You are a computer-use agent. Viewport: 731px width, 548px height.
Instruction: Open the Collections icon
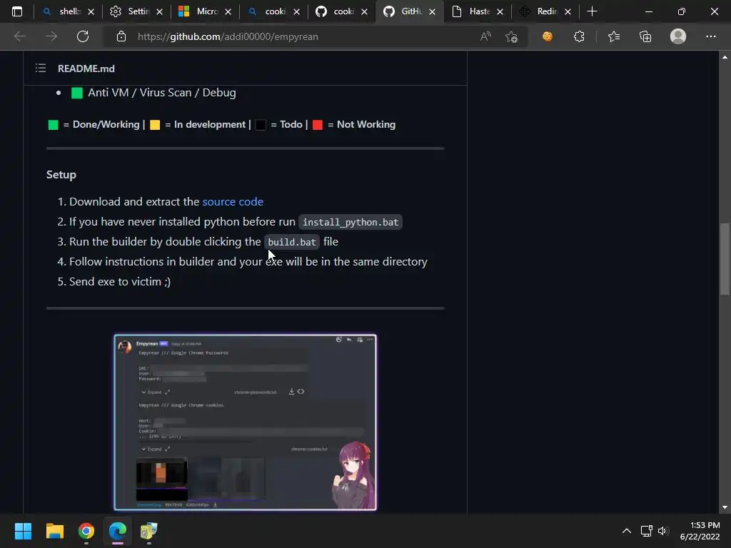(x=645, y=36)
